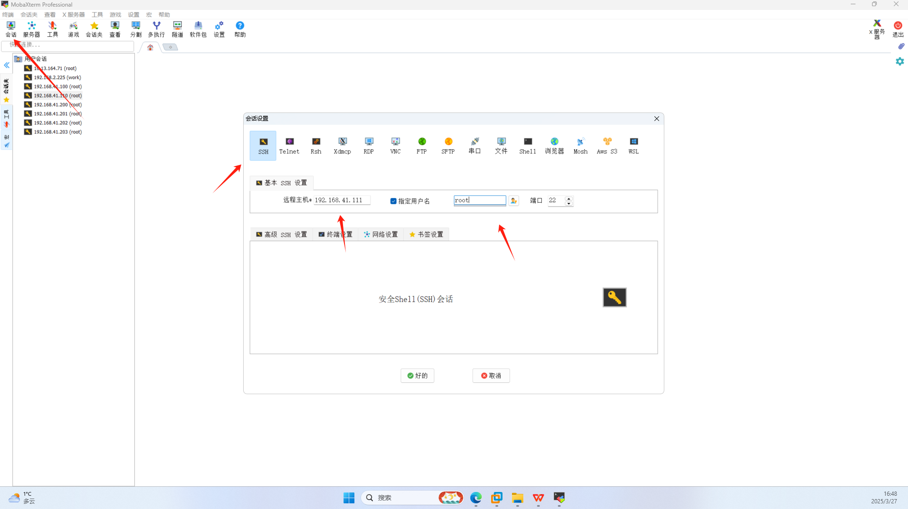Select the RDP session type

pyautogui.click(x=369, y=146)
